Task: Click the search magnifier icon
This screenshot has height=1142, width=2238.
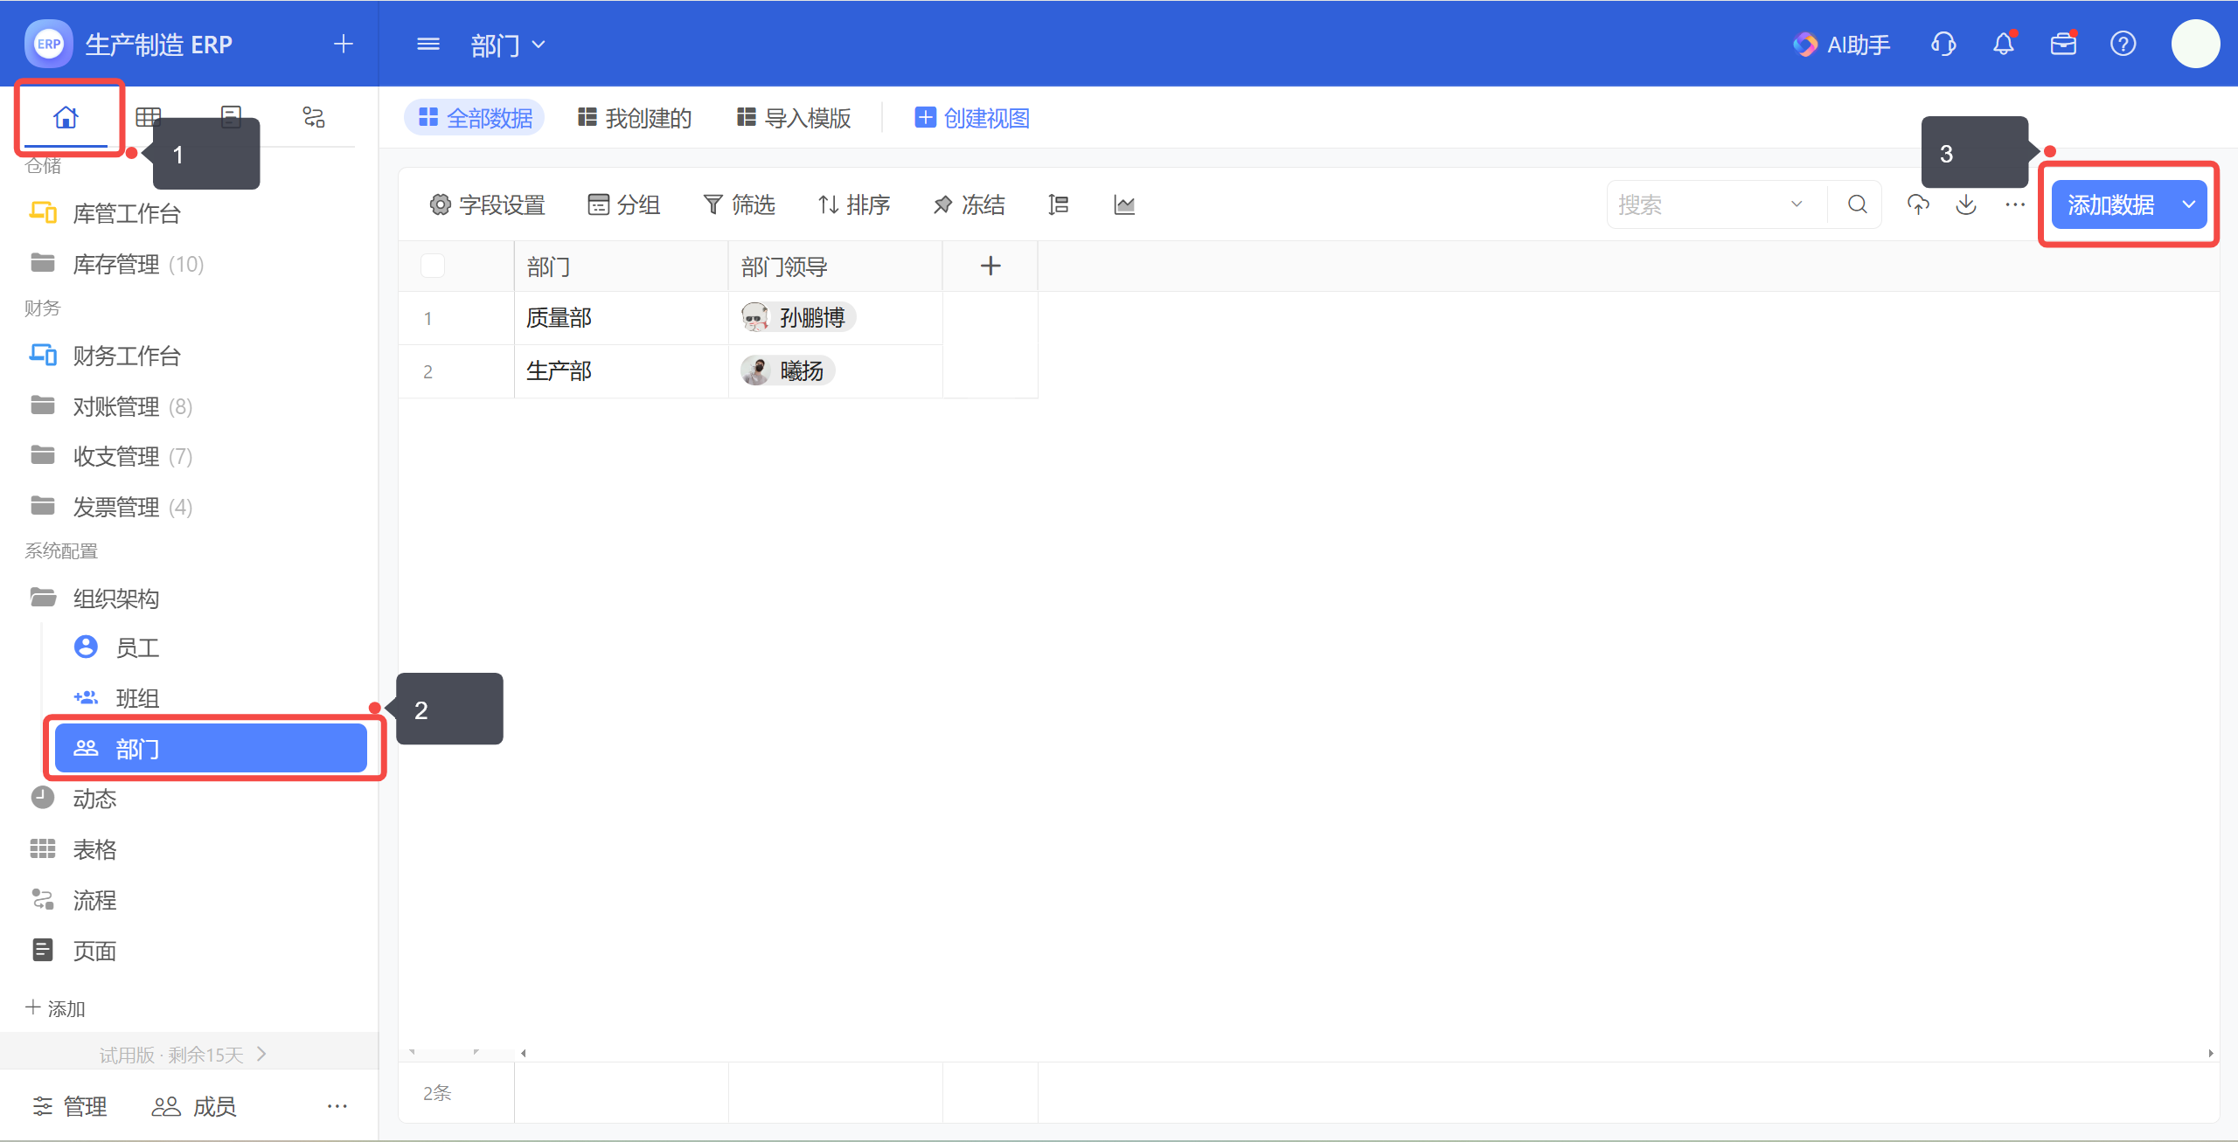Action: [1857, 204]
